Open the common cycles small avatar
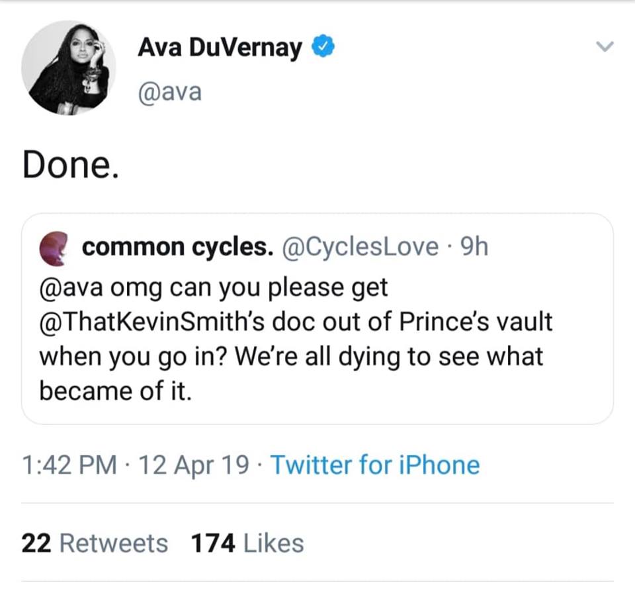This screenshot has width=635, height=593. (55, 246)
